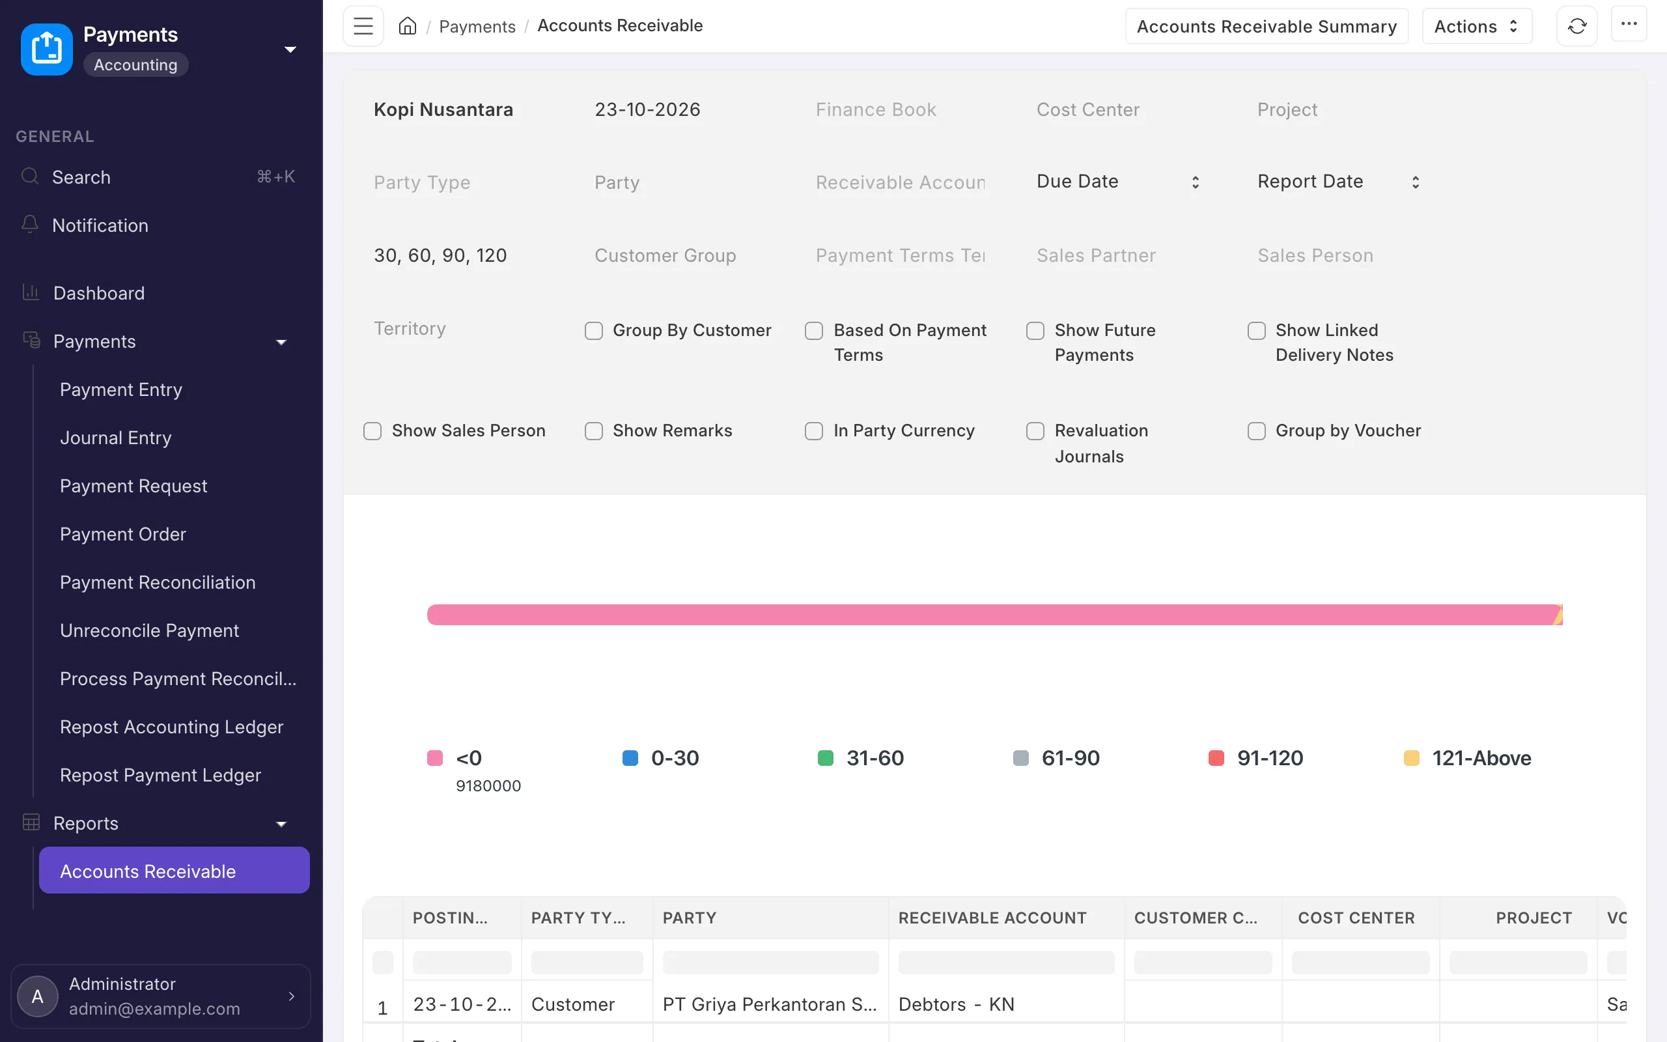Click the Customer Group filter field

point(683,256)
